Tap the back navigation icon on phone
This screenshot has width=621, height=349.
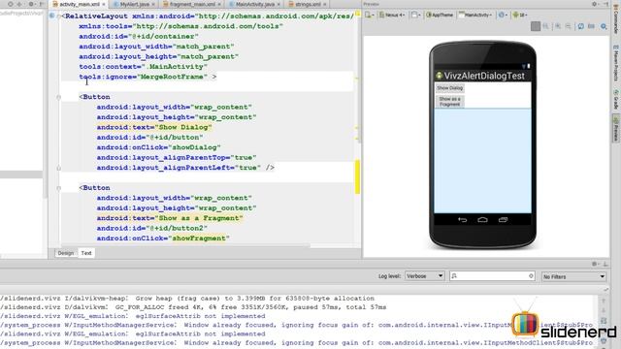point(462,220)
